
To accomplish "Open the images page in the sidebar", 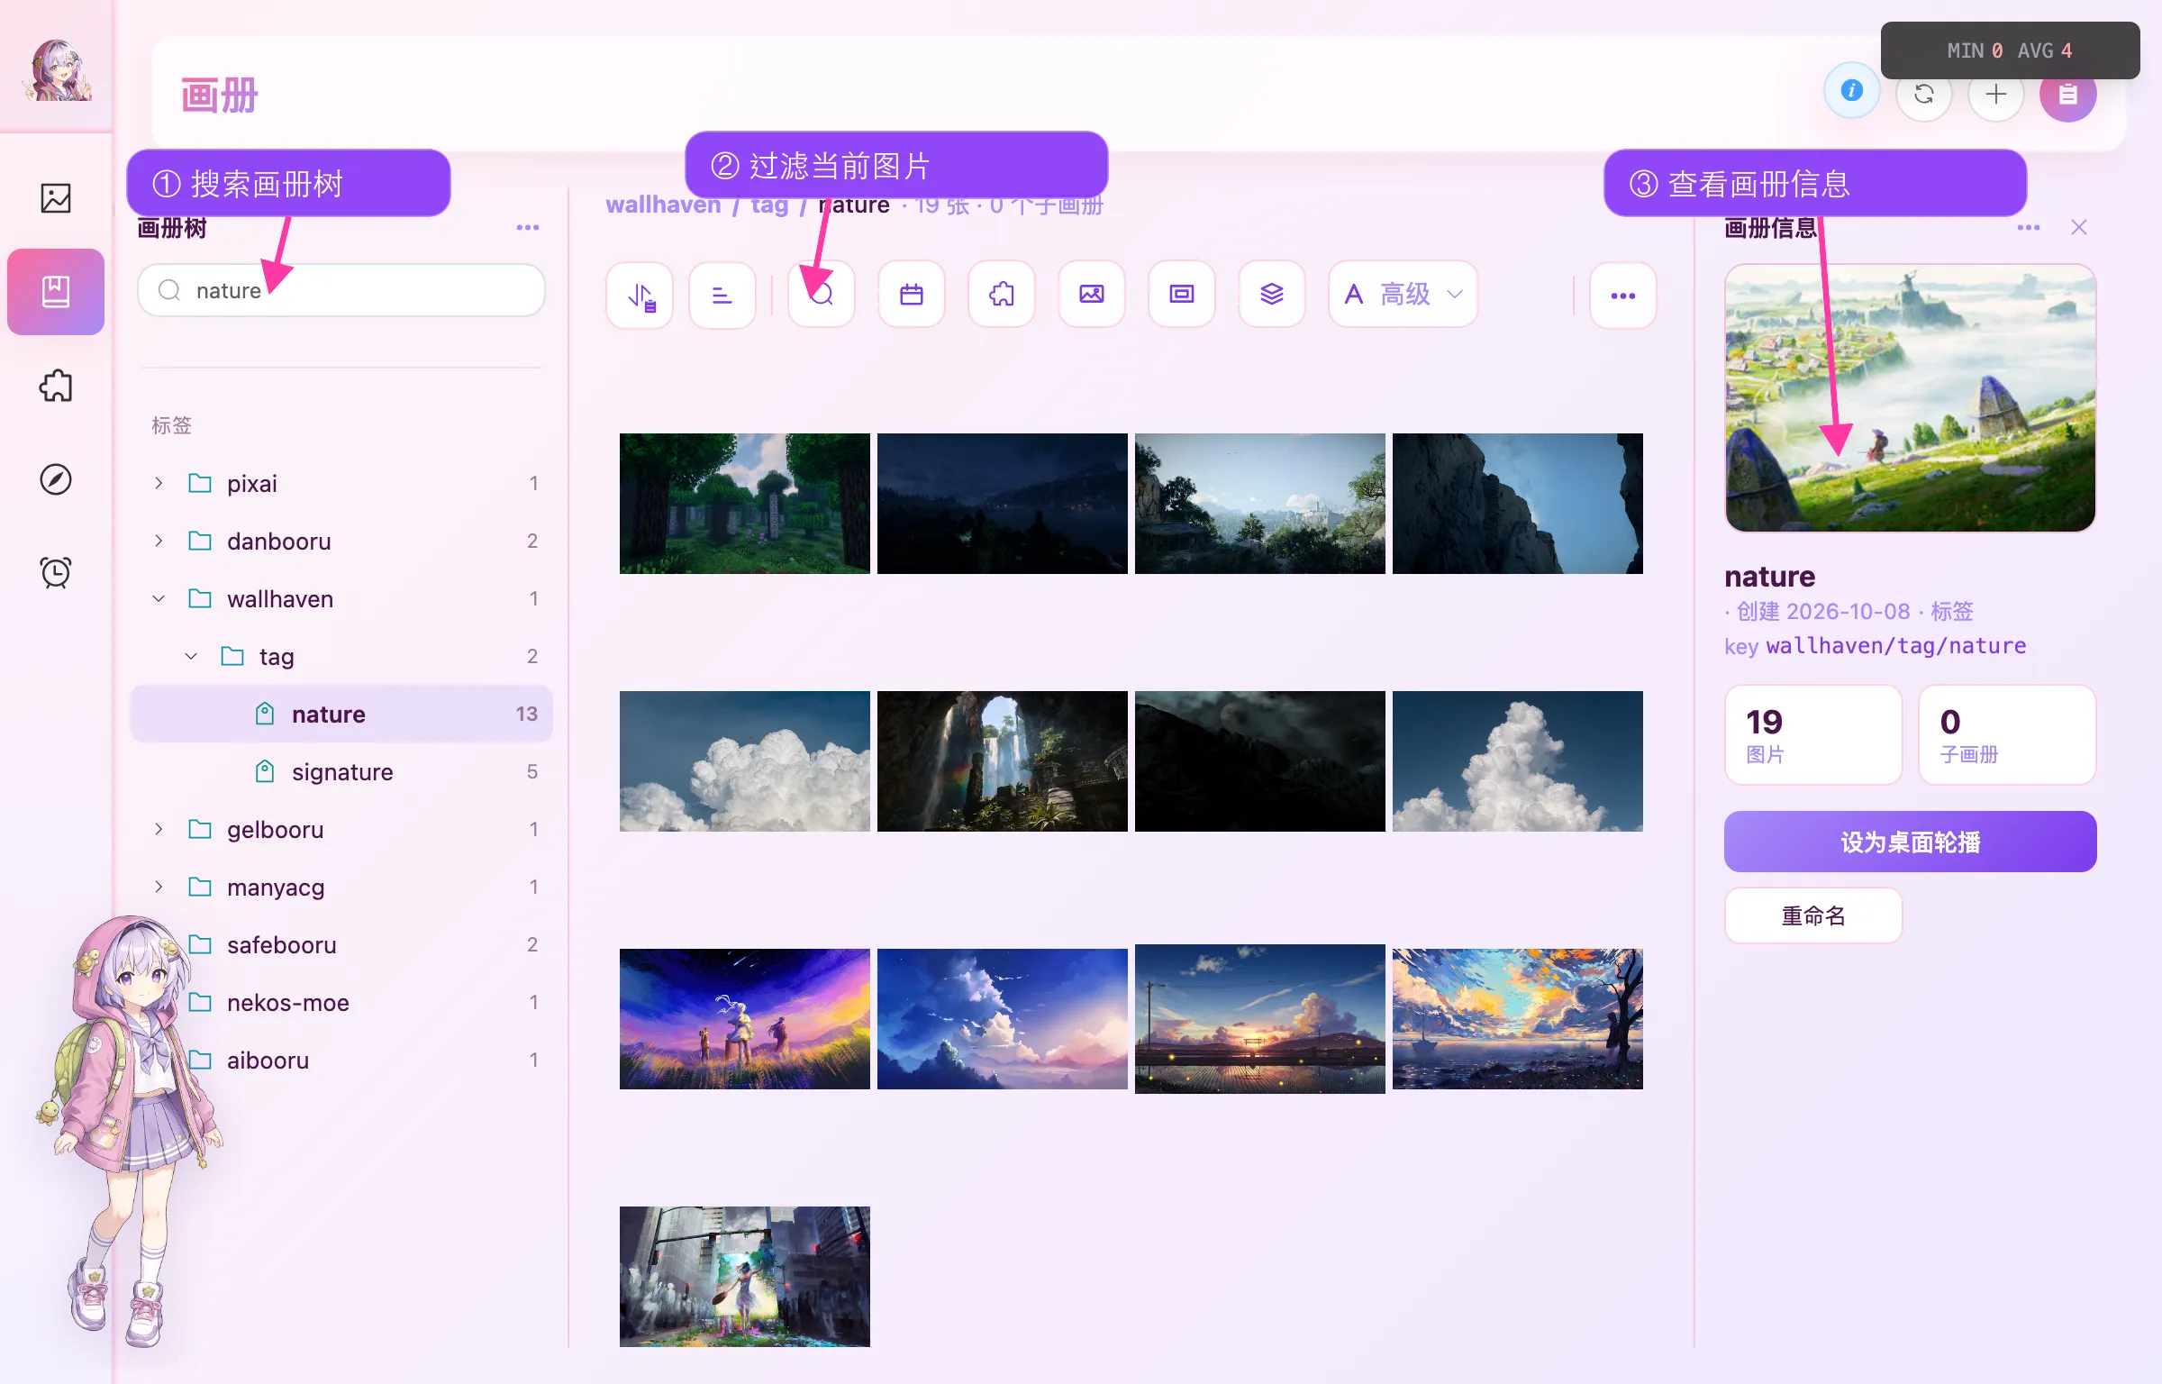I will tap(56, 198).
